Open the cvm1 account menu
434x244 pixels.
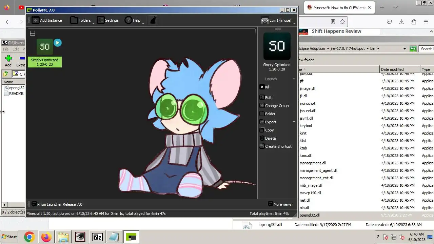[278, 20]
